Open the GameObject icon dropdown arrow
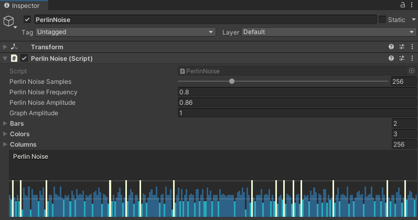 [15, 27]
